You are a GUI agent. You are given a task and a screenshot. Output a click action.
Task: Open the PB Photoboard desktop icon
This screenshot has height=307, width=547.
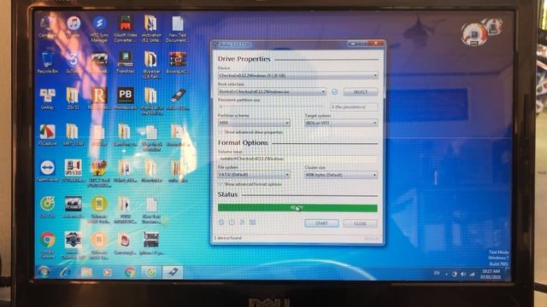[126, 99]
